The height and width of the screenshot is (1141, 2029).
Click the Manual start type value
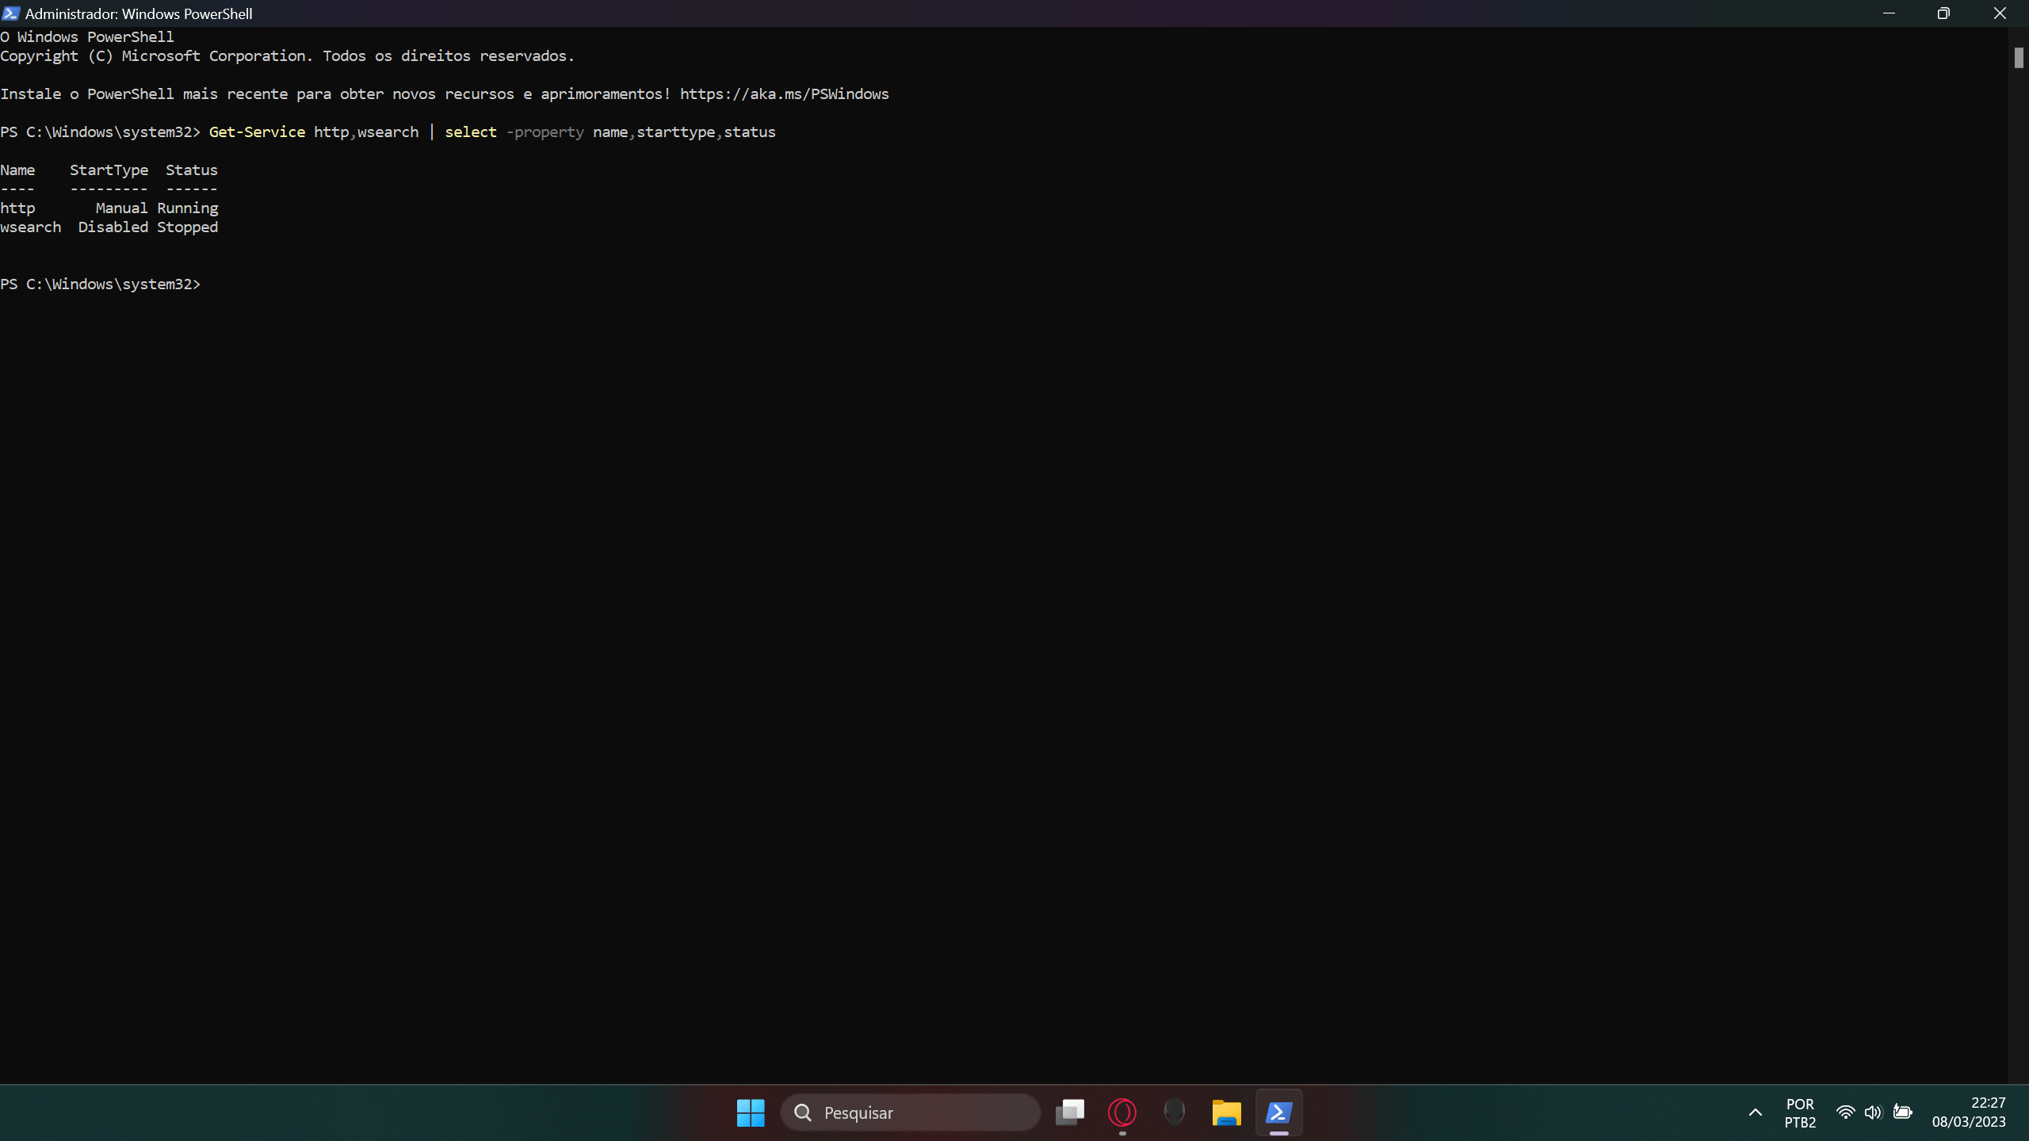coord(121,208)
